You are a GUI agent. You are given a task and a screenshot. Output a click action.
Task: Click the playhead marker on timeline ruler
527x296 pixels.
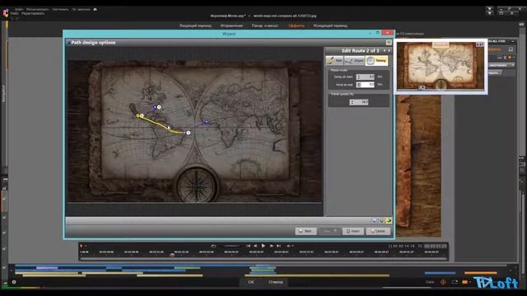[172, 255]
